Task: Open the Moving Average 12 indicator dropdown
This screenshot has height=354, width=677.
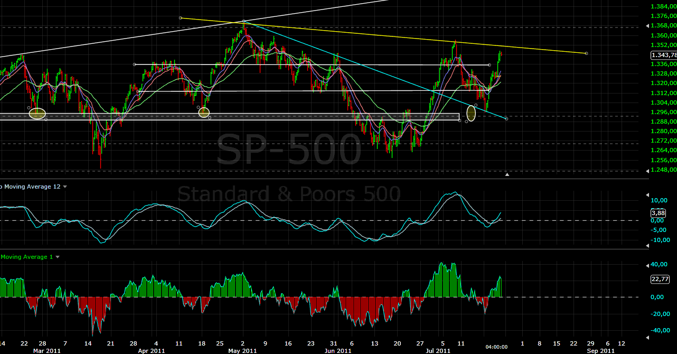Action: [x=65, y=187]
